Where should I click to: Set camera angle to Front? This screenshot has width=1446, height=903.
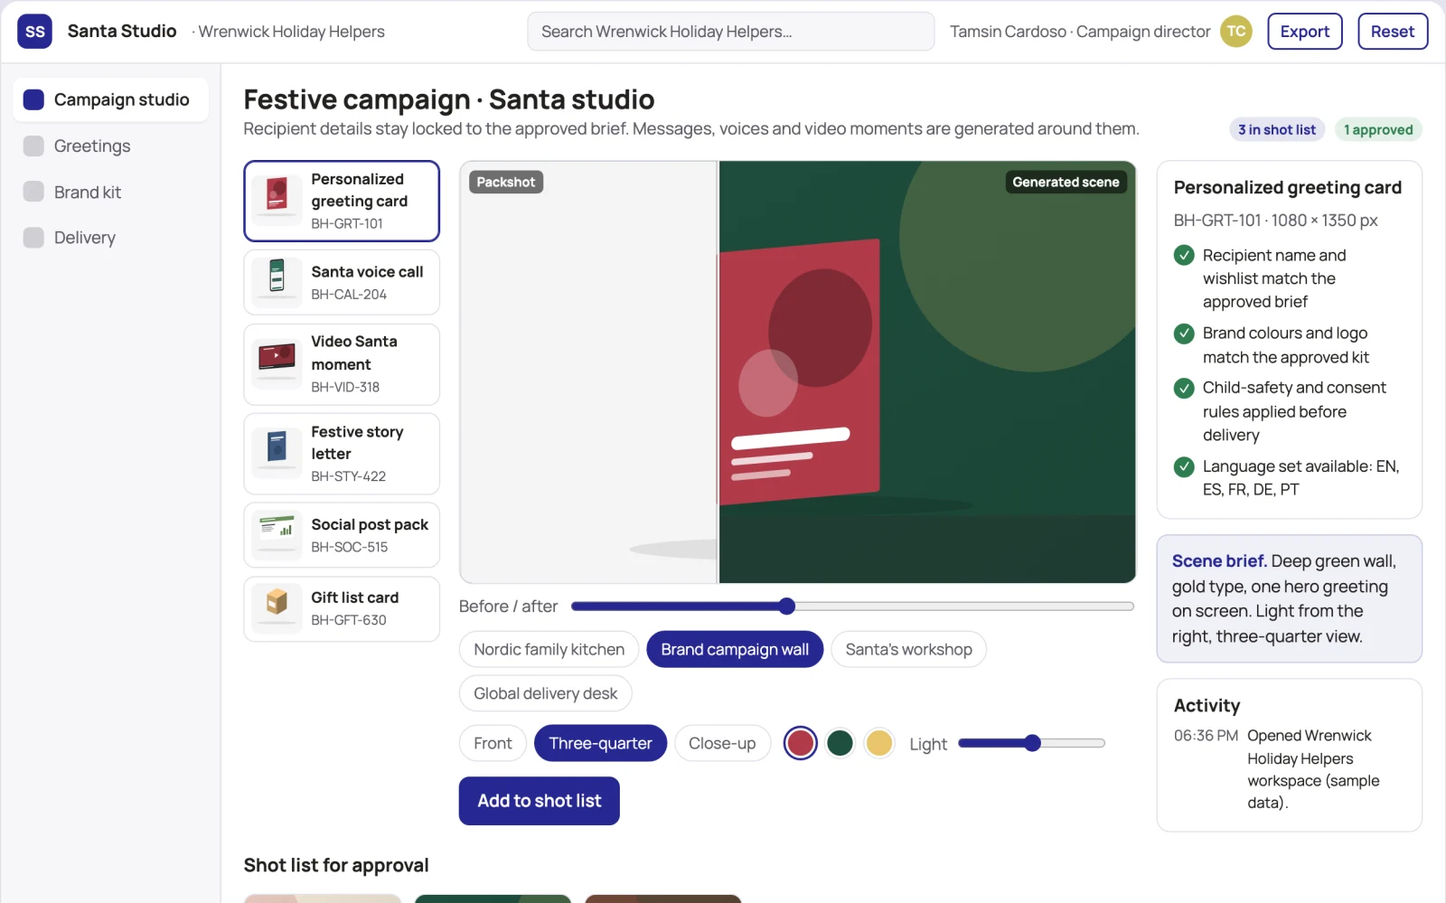[x=493, y=743]
